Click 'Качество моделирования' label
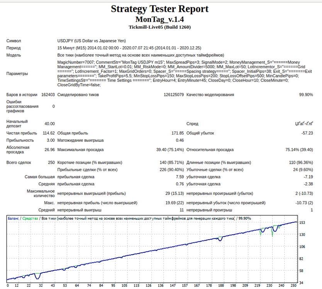This screenshot has width=322, height=289. click(x=210, y=95)
